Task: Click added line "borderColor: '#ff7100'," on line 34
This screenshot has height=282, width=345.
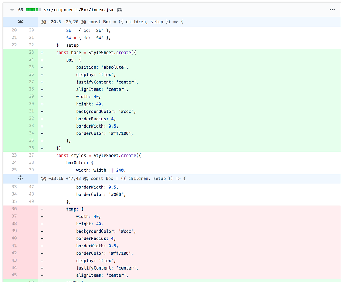Action: 105,133
